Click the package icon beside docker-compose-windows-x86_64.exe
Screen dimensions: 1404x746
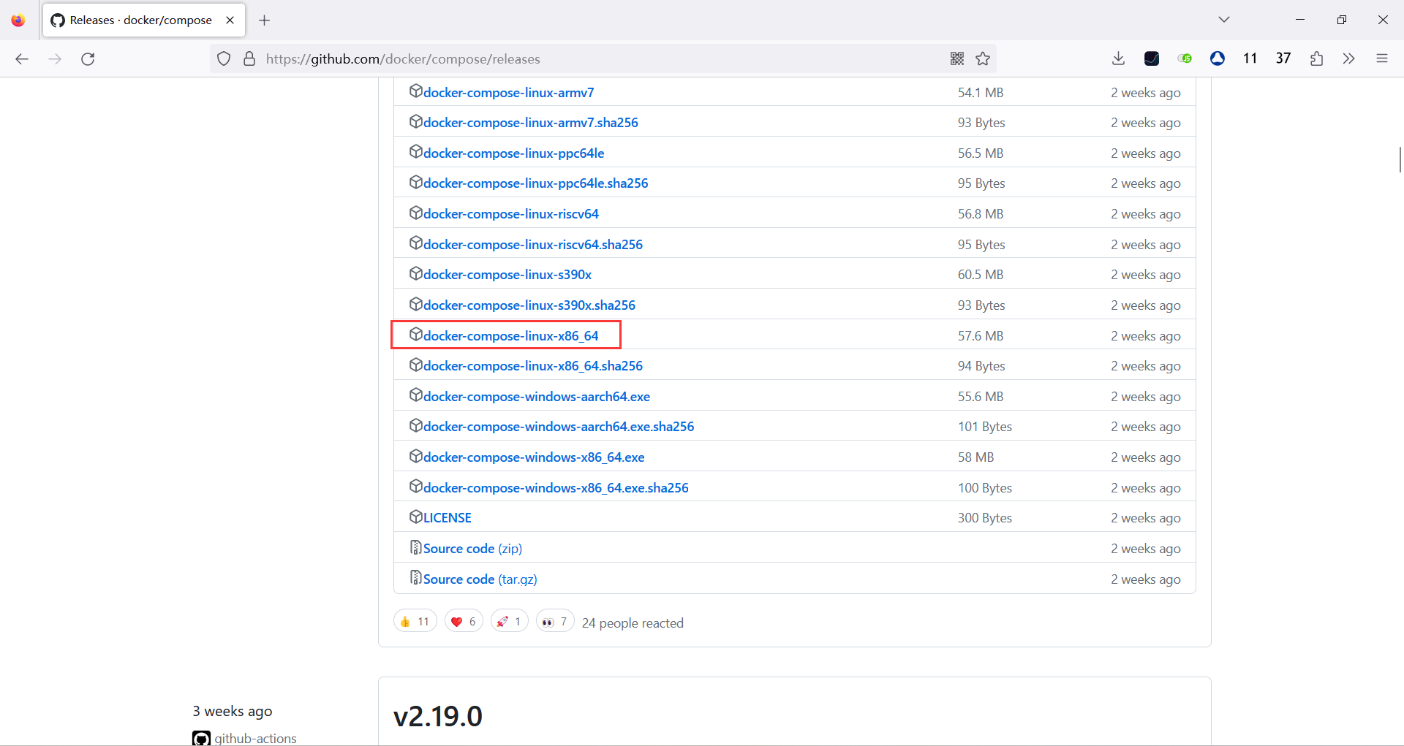pos(415,456)
